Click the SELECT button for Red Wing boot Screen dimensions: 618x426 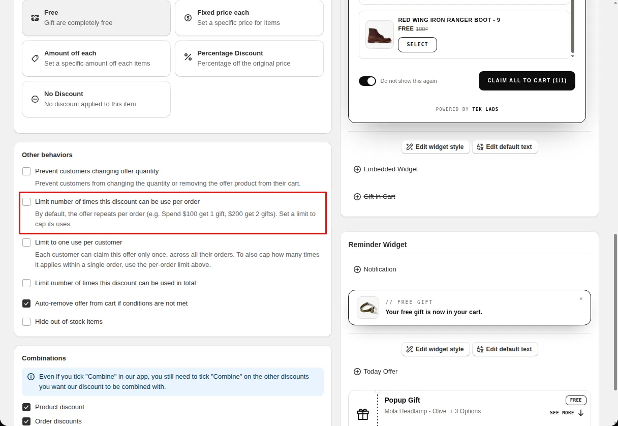(417, 44)
